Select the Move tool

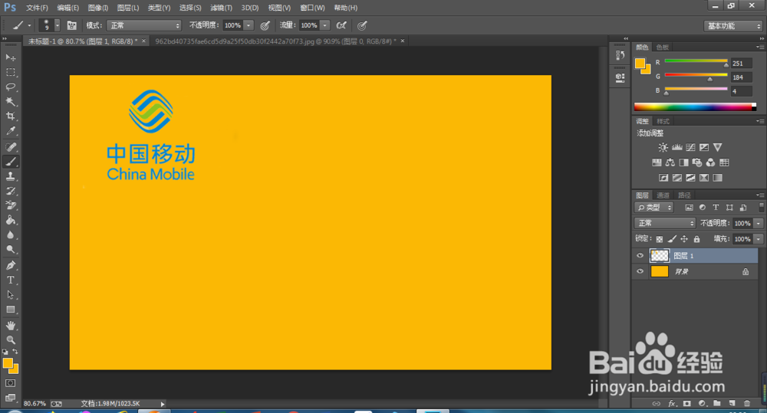point(10,57)
